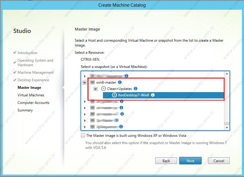Click the win8-master virtual machine icon
244x177 pixels.
click(x=92, y=82)
